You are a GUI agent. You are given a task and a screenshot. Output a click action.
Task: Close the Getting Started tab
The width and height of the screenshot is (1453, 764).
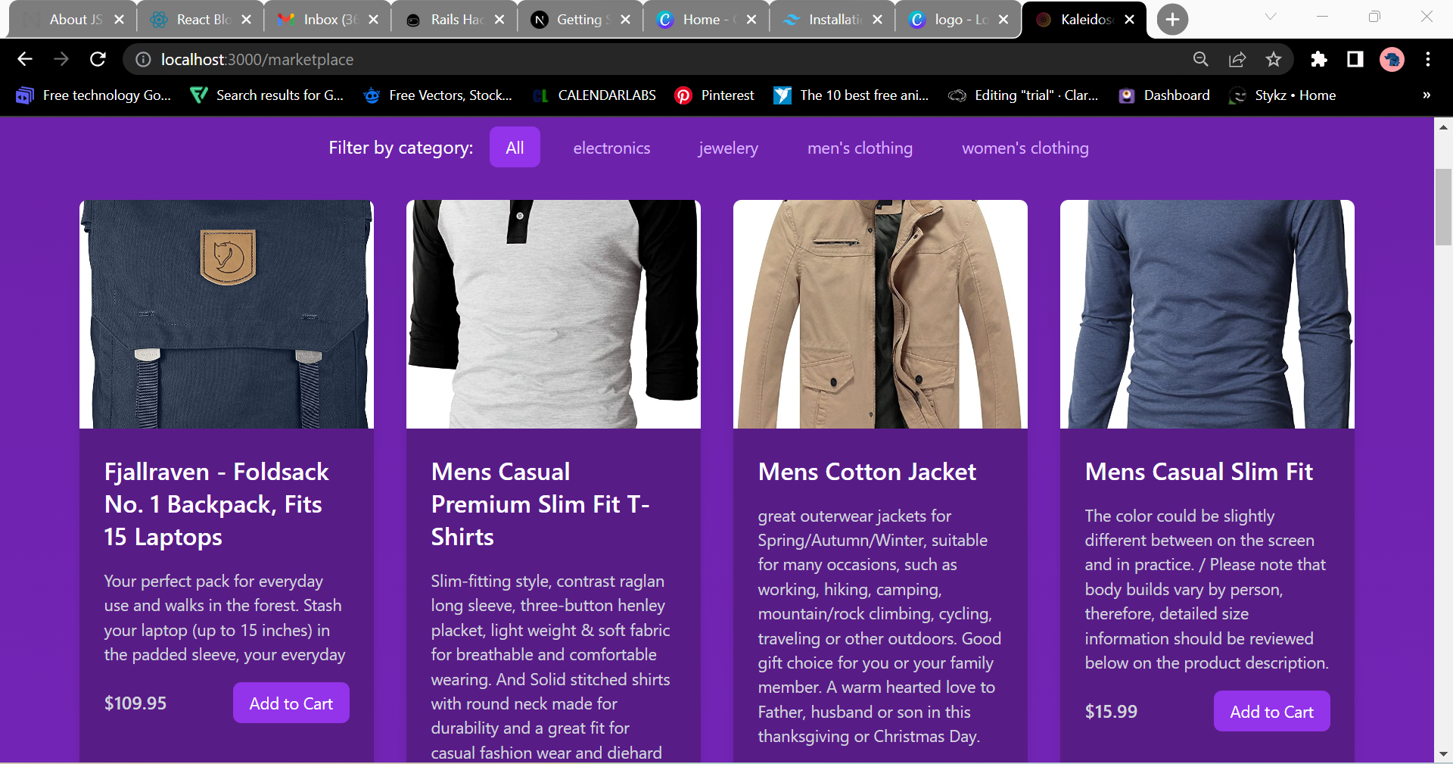tap(625, 20)
